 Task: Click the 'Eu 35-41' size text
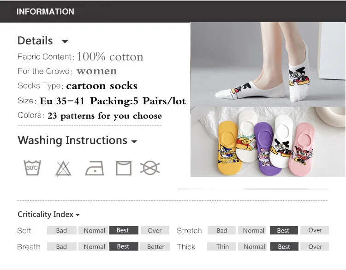[x=62, y=101]
